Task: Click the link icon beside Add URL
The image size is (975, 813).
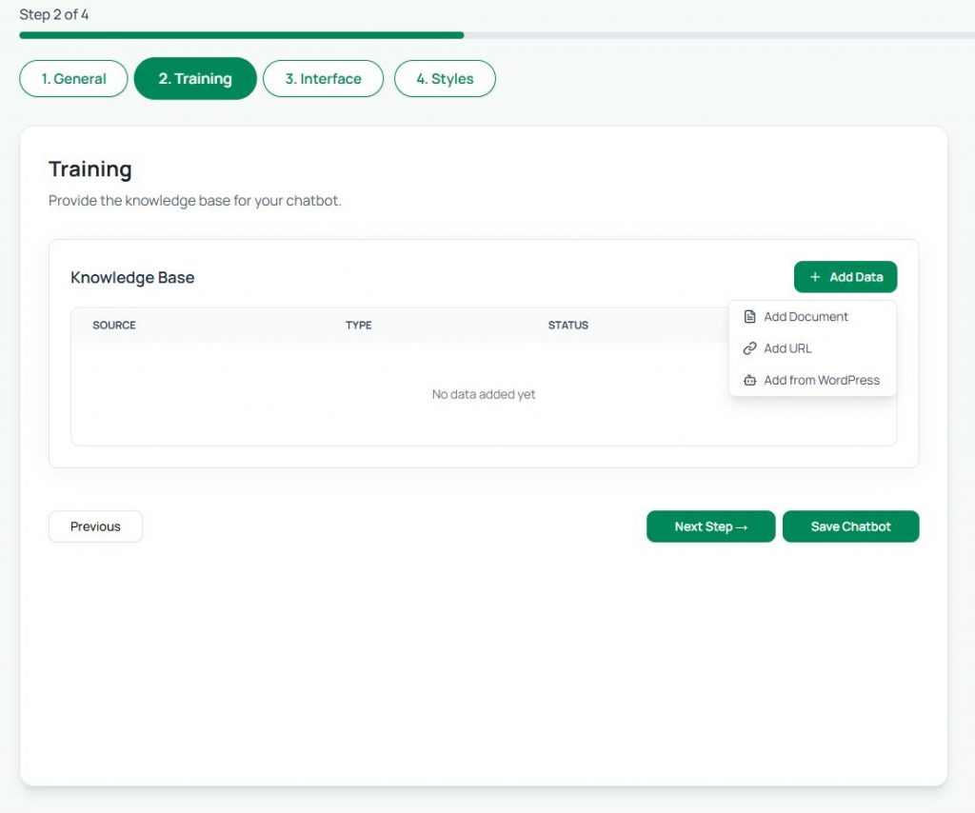Action: [x=750, y=348]
